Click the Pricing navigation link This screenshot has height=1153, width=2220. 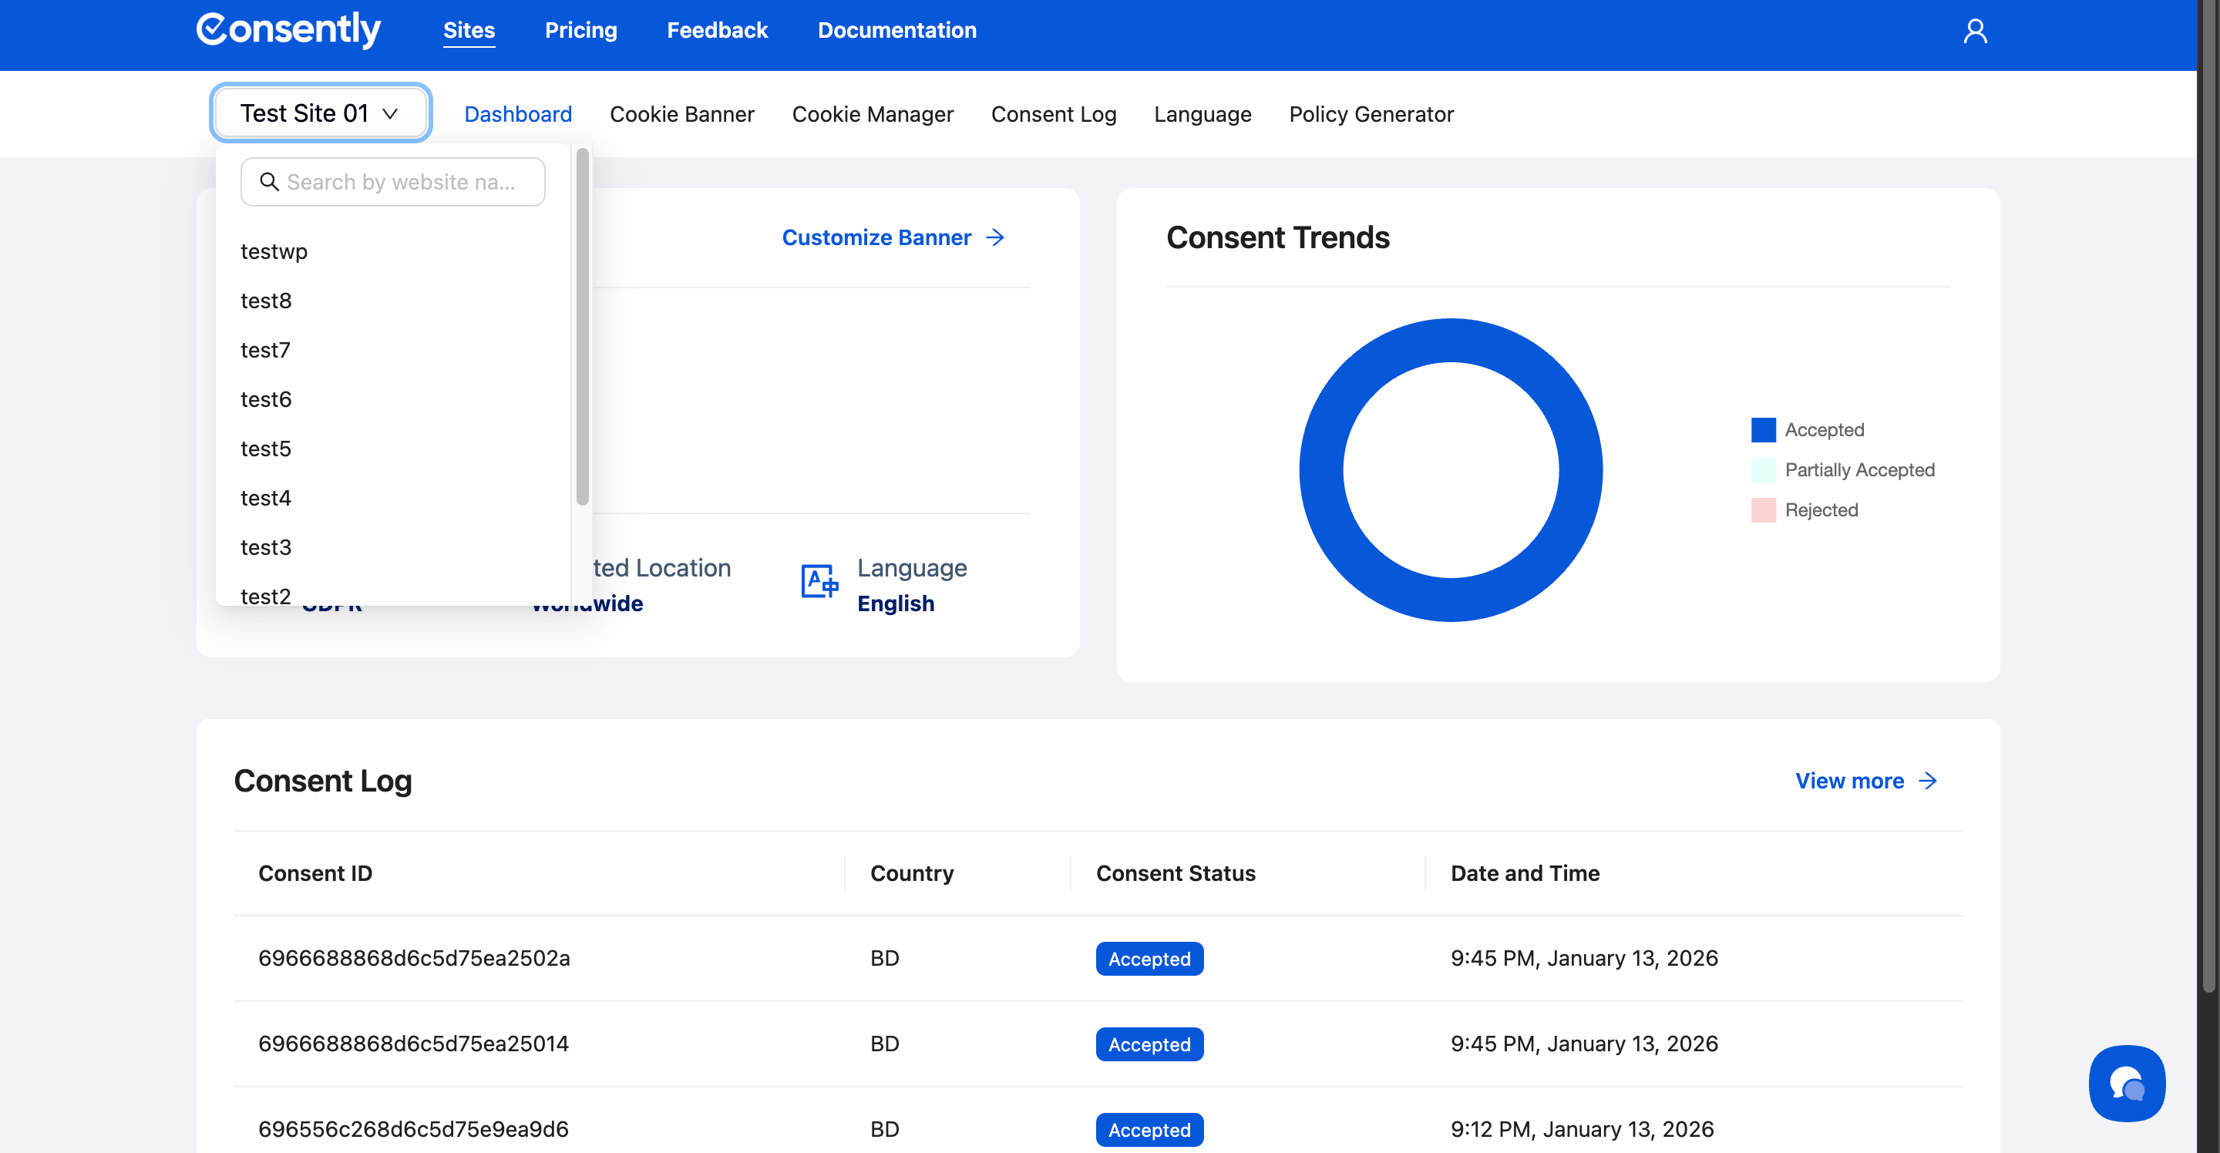580,30
